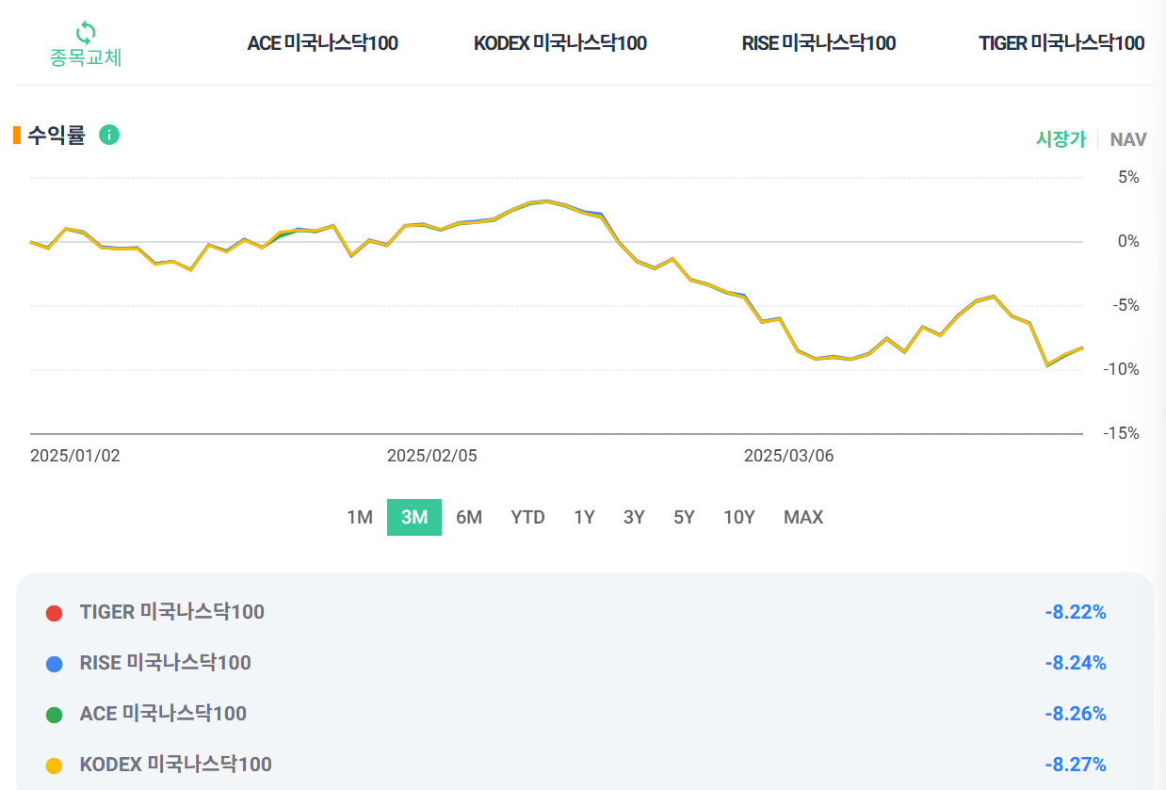Click the -8.26% return value

1076,714
